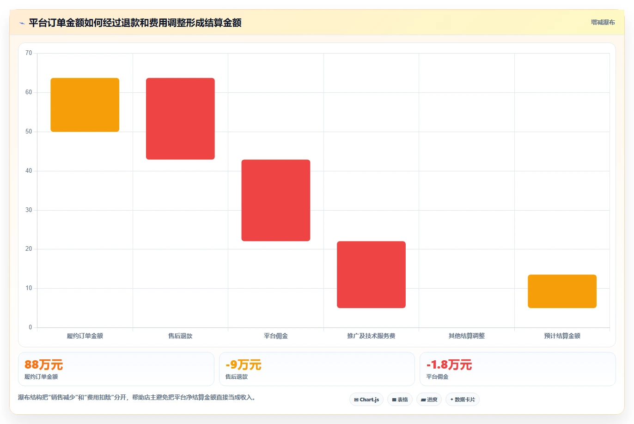This screenshot has width=634, height=424.
Task: Click the 其他结算调整 axis label
Action: [x=467, y=336]
